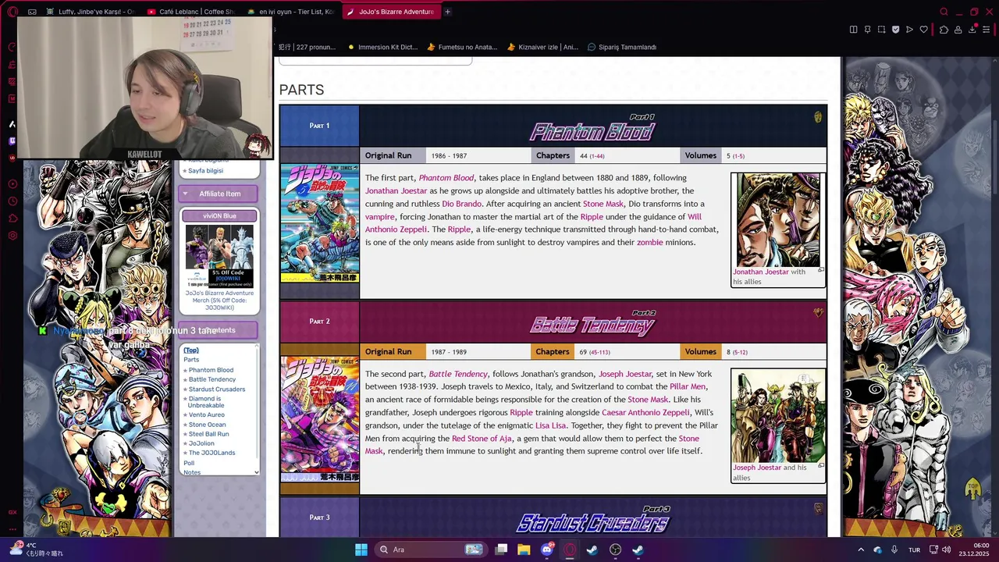Click volumes range (1-5) link
999x562 pixels.
tap(738, 156)
